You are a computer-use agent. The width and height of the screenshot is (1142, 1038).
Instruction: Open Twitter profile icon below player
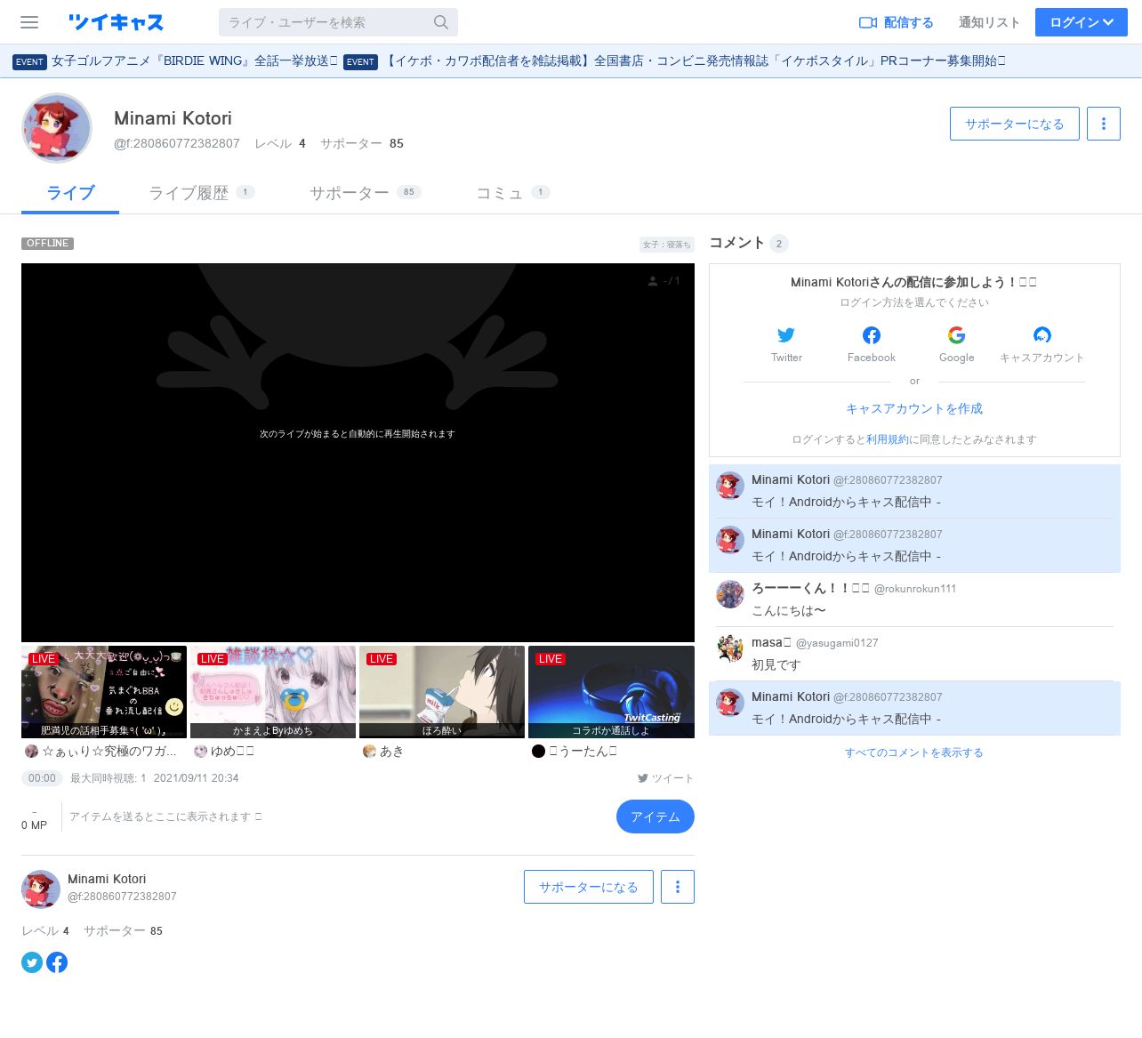32,962
